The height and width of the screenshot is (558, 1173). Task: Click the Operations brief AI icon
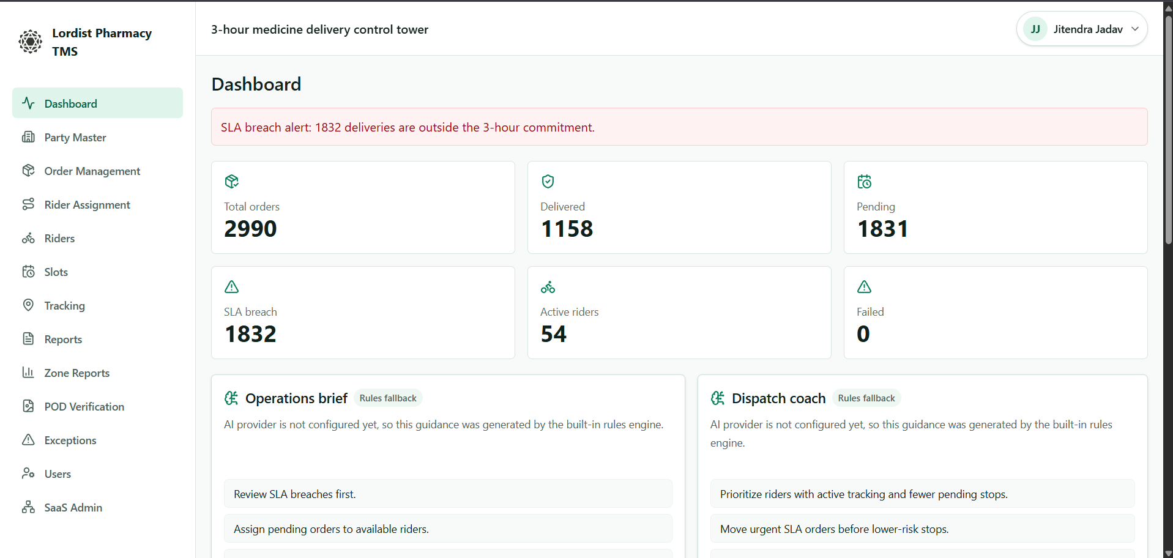coord(231,398)
